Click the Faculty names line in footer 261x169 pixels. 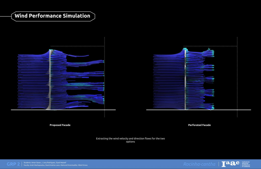pyautogui.click(x=55, y=165)
